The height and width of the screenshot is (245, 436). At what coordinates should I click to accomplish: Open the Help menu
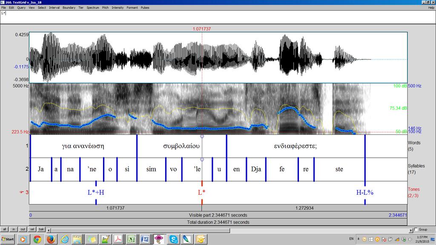(431, 8)
